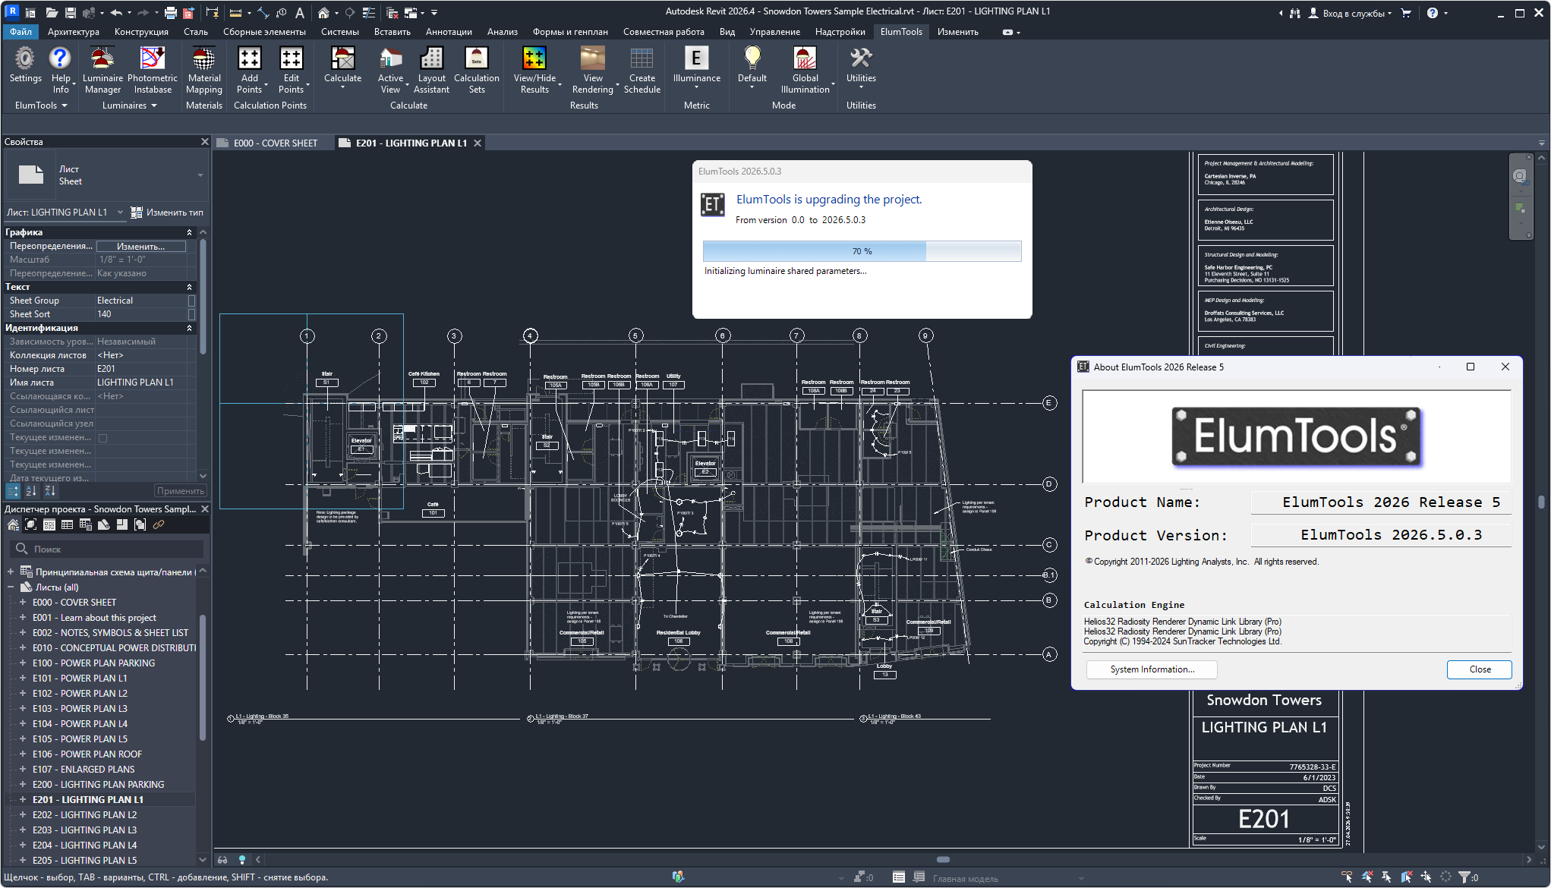Open ElumTools panel dropdown

41,105
